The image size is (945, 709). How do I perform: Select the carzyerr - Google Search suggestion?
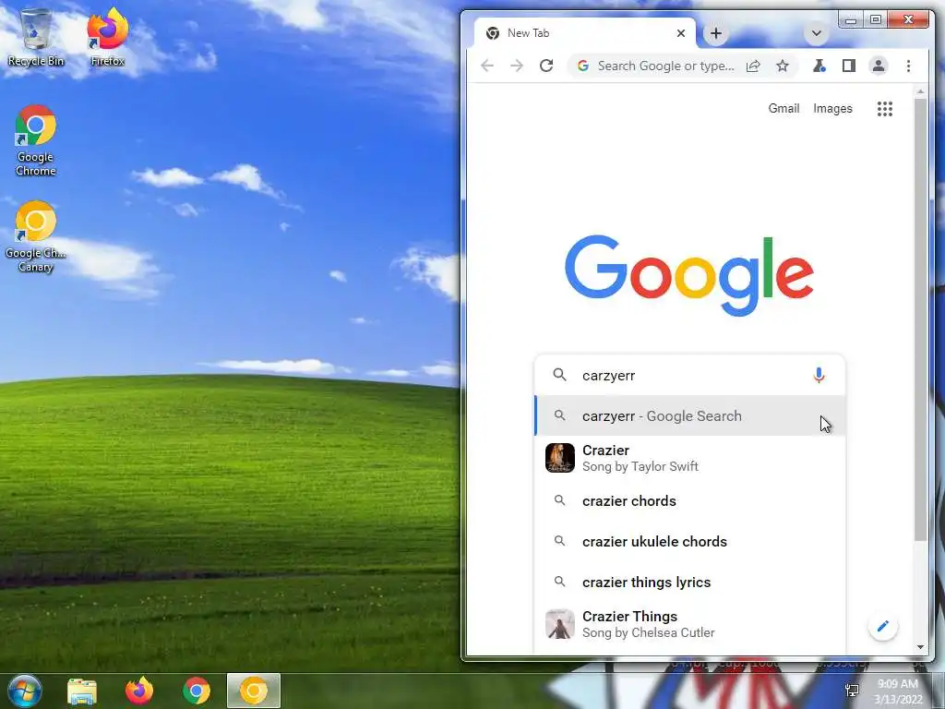pyautogui.click(x=689, y=416)
